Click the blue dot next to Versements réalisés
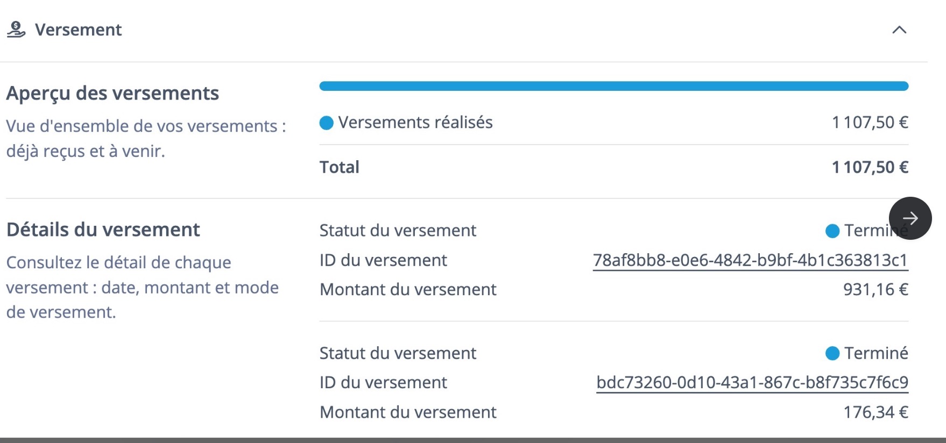 point(326,123)
